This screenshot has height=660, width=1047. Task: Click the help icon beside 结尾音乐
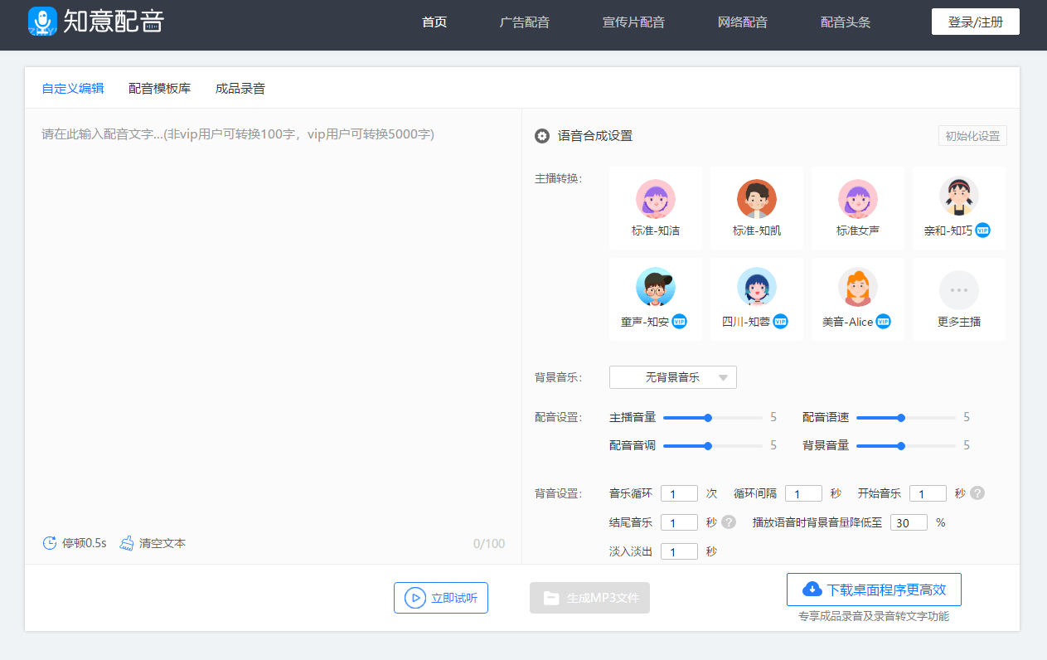point(728,522)
